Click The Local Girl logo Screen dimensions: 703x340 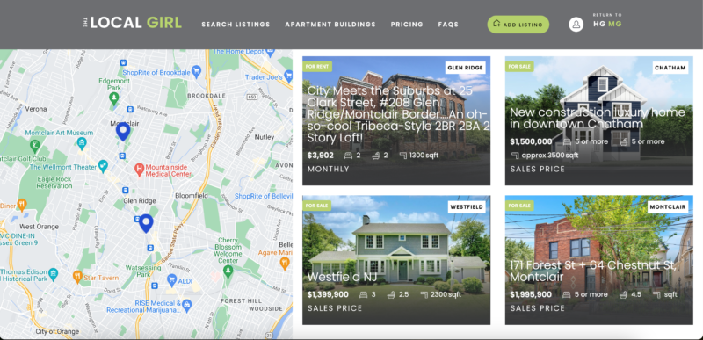click(x=133, y=23)
